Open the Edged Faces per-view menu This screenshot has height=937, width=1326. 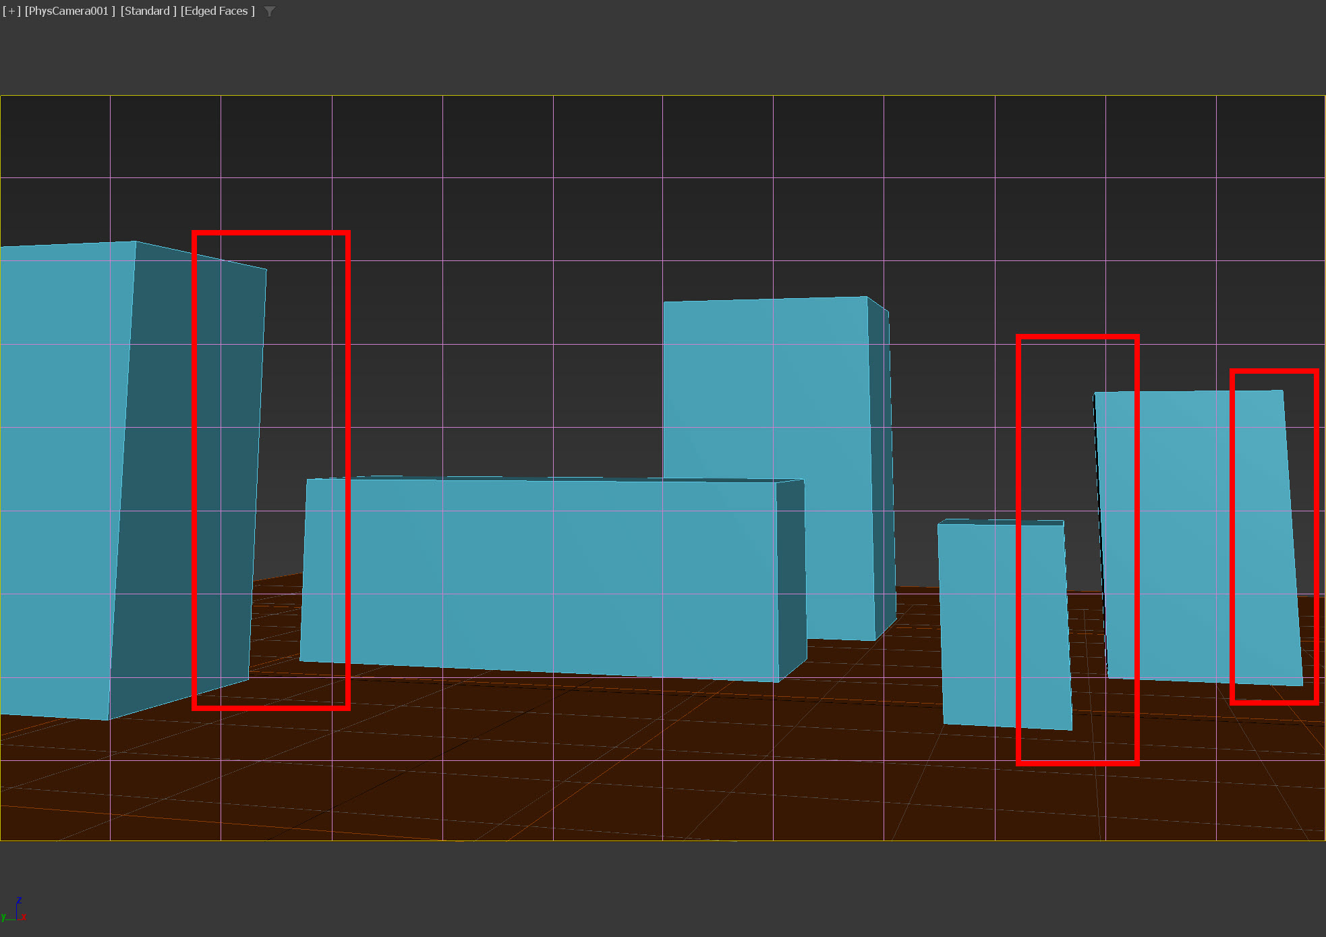pos(217,11)
